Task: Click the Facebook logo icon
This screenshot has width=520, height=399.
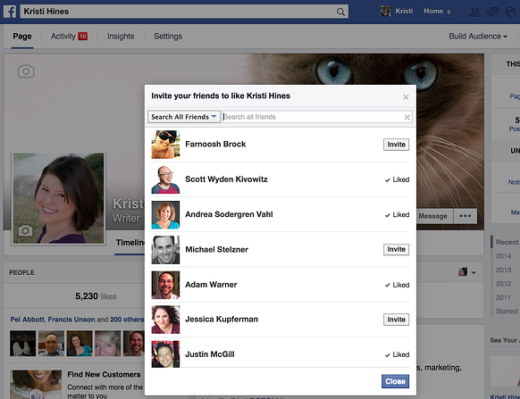Action: tap(10, 12)
